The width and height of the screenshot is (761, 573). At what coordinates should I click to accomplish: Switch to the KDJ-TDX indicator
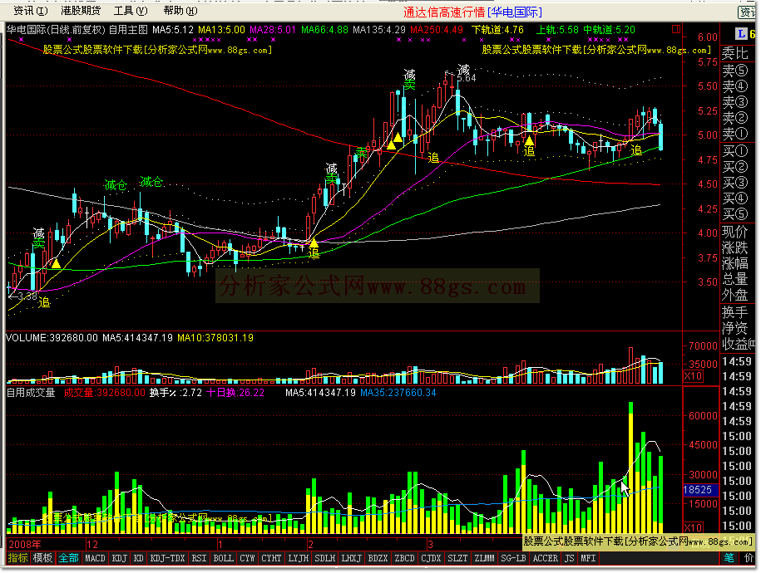pos(167,558)
